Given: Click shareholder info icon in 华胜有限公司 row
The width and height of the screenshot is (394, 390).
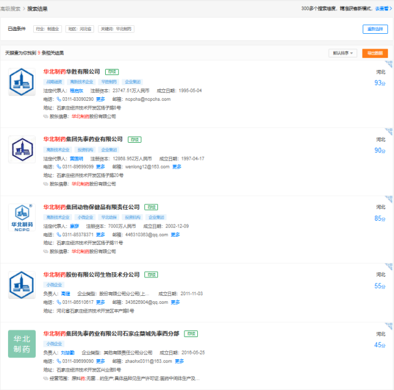Looking at the screenshot, I should click(45, 116).
